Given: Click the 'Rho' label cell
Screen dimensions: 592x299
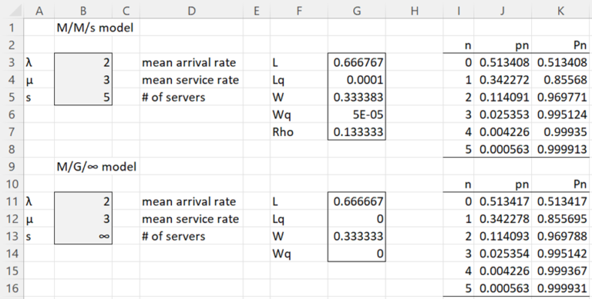Looking at the screenshot, I should tap(299, 131).
